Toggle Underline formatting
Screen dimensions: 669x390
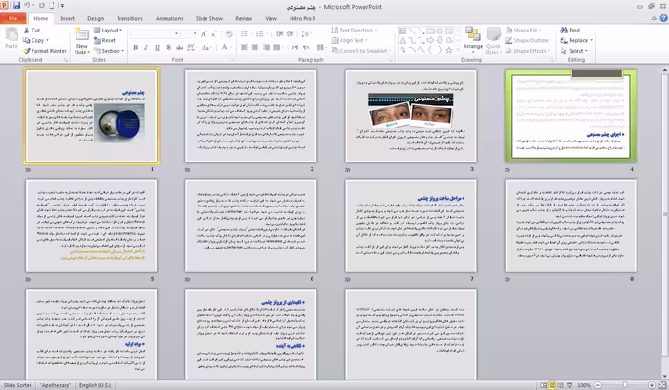click(x=157, y=48)
